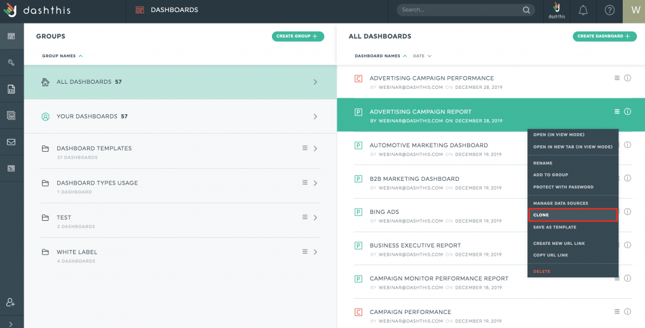Open info icon for Advertising Campaign Report
645x328 pixels.
click(x=627, y=112)
